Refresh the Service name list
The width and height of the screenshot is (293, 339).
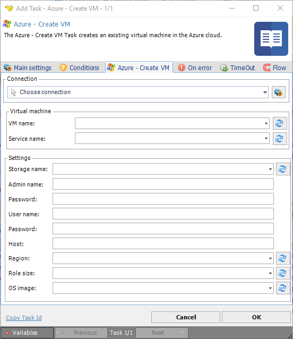(280, 139)
